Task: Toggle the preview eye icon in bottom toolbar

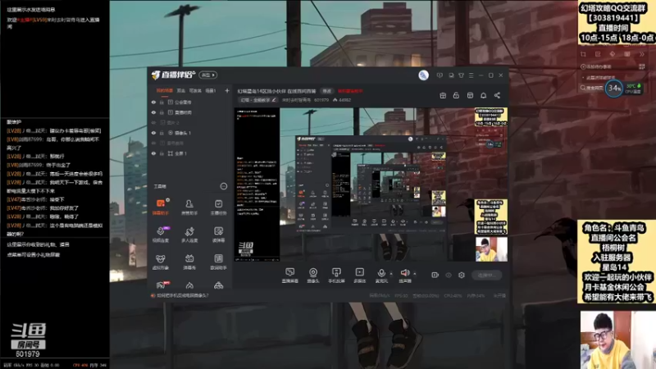Action: pos(448,275)
